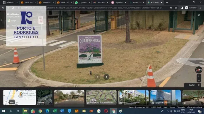This screenshot has width=204, height=114.
Task: Go back to the previous page
Action: click(3, 8)
